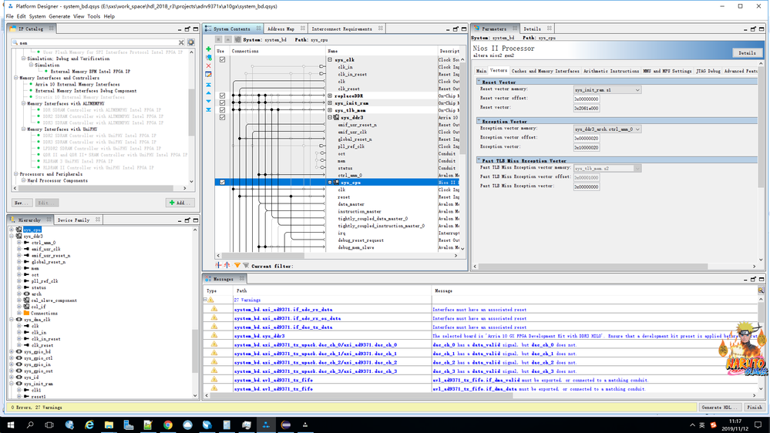The image size is (770, 433).
Task: Click the IP Catalog search settings gear icon
Action: point(191,42)
